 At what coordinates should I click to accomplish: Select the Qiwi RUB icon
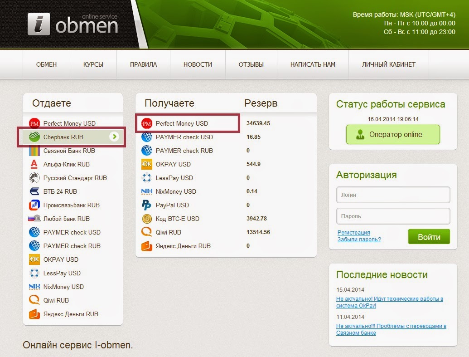click(x=35, y=300)
